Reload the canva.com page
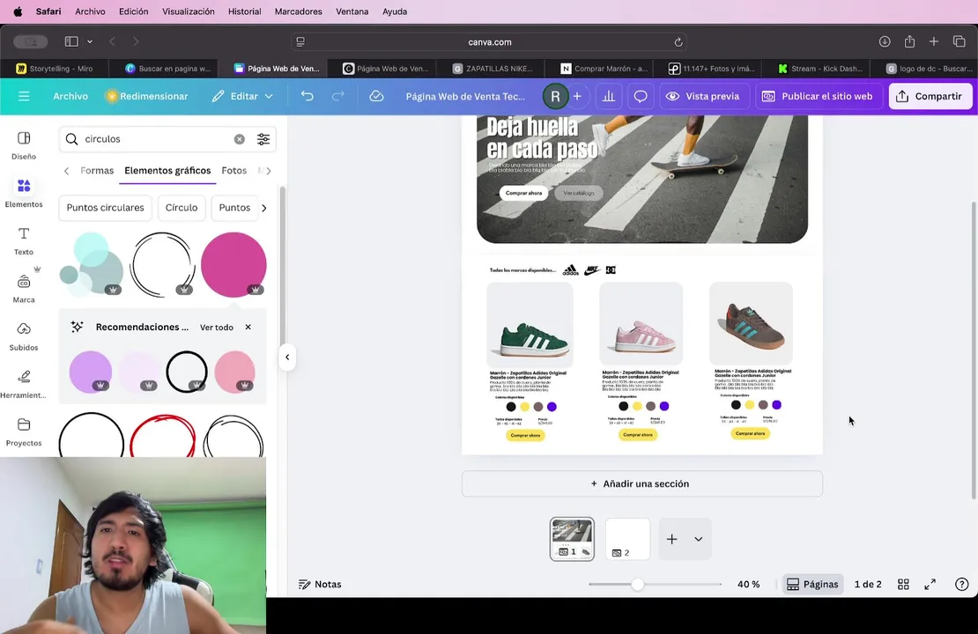978x634 pixels. tap(678, 41)
